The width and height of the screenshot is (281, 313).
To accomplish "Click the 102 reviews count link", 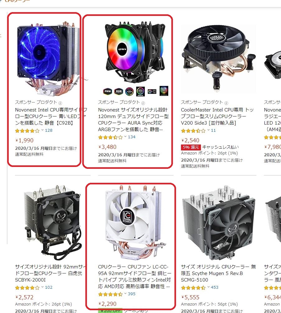I will [x=49, y=287].
